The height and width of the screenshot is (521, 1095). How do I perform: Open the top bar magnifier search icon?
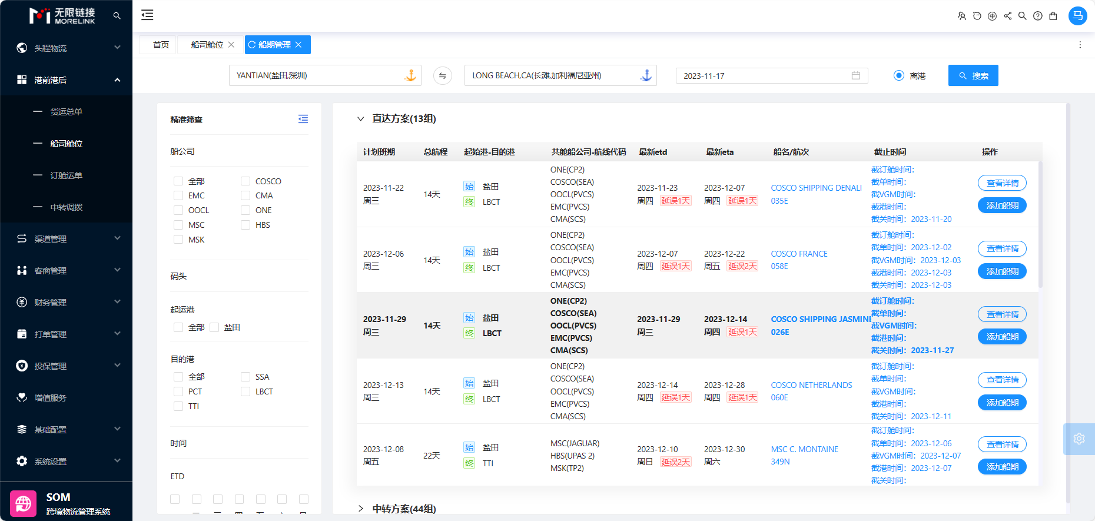click(x=1023, y=16)
